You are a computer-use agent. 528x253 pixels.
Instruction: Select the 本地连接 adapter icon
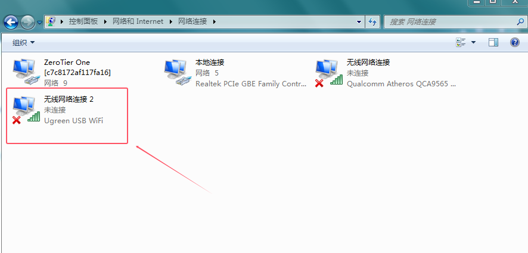[x=176, y=71]
